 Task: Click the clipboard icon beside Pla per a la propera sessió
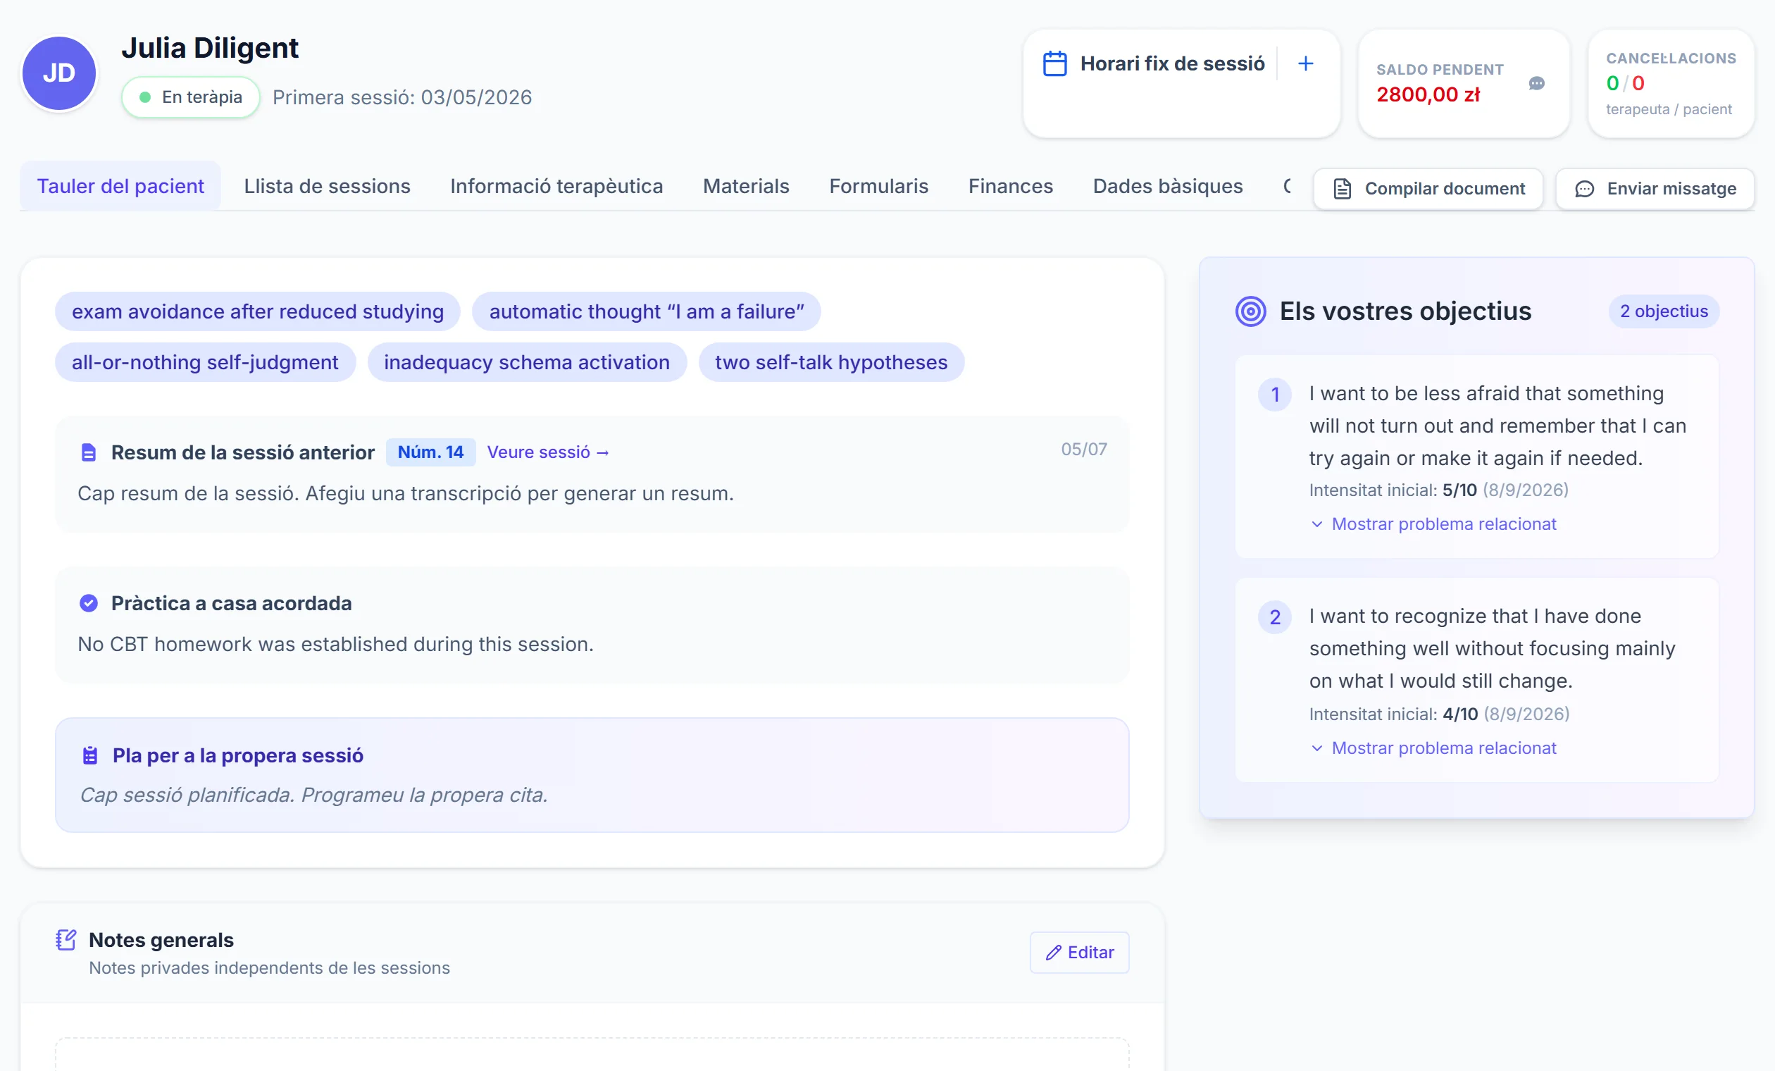(90, 755)
